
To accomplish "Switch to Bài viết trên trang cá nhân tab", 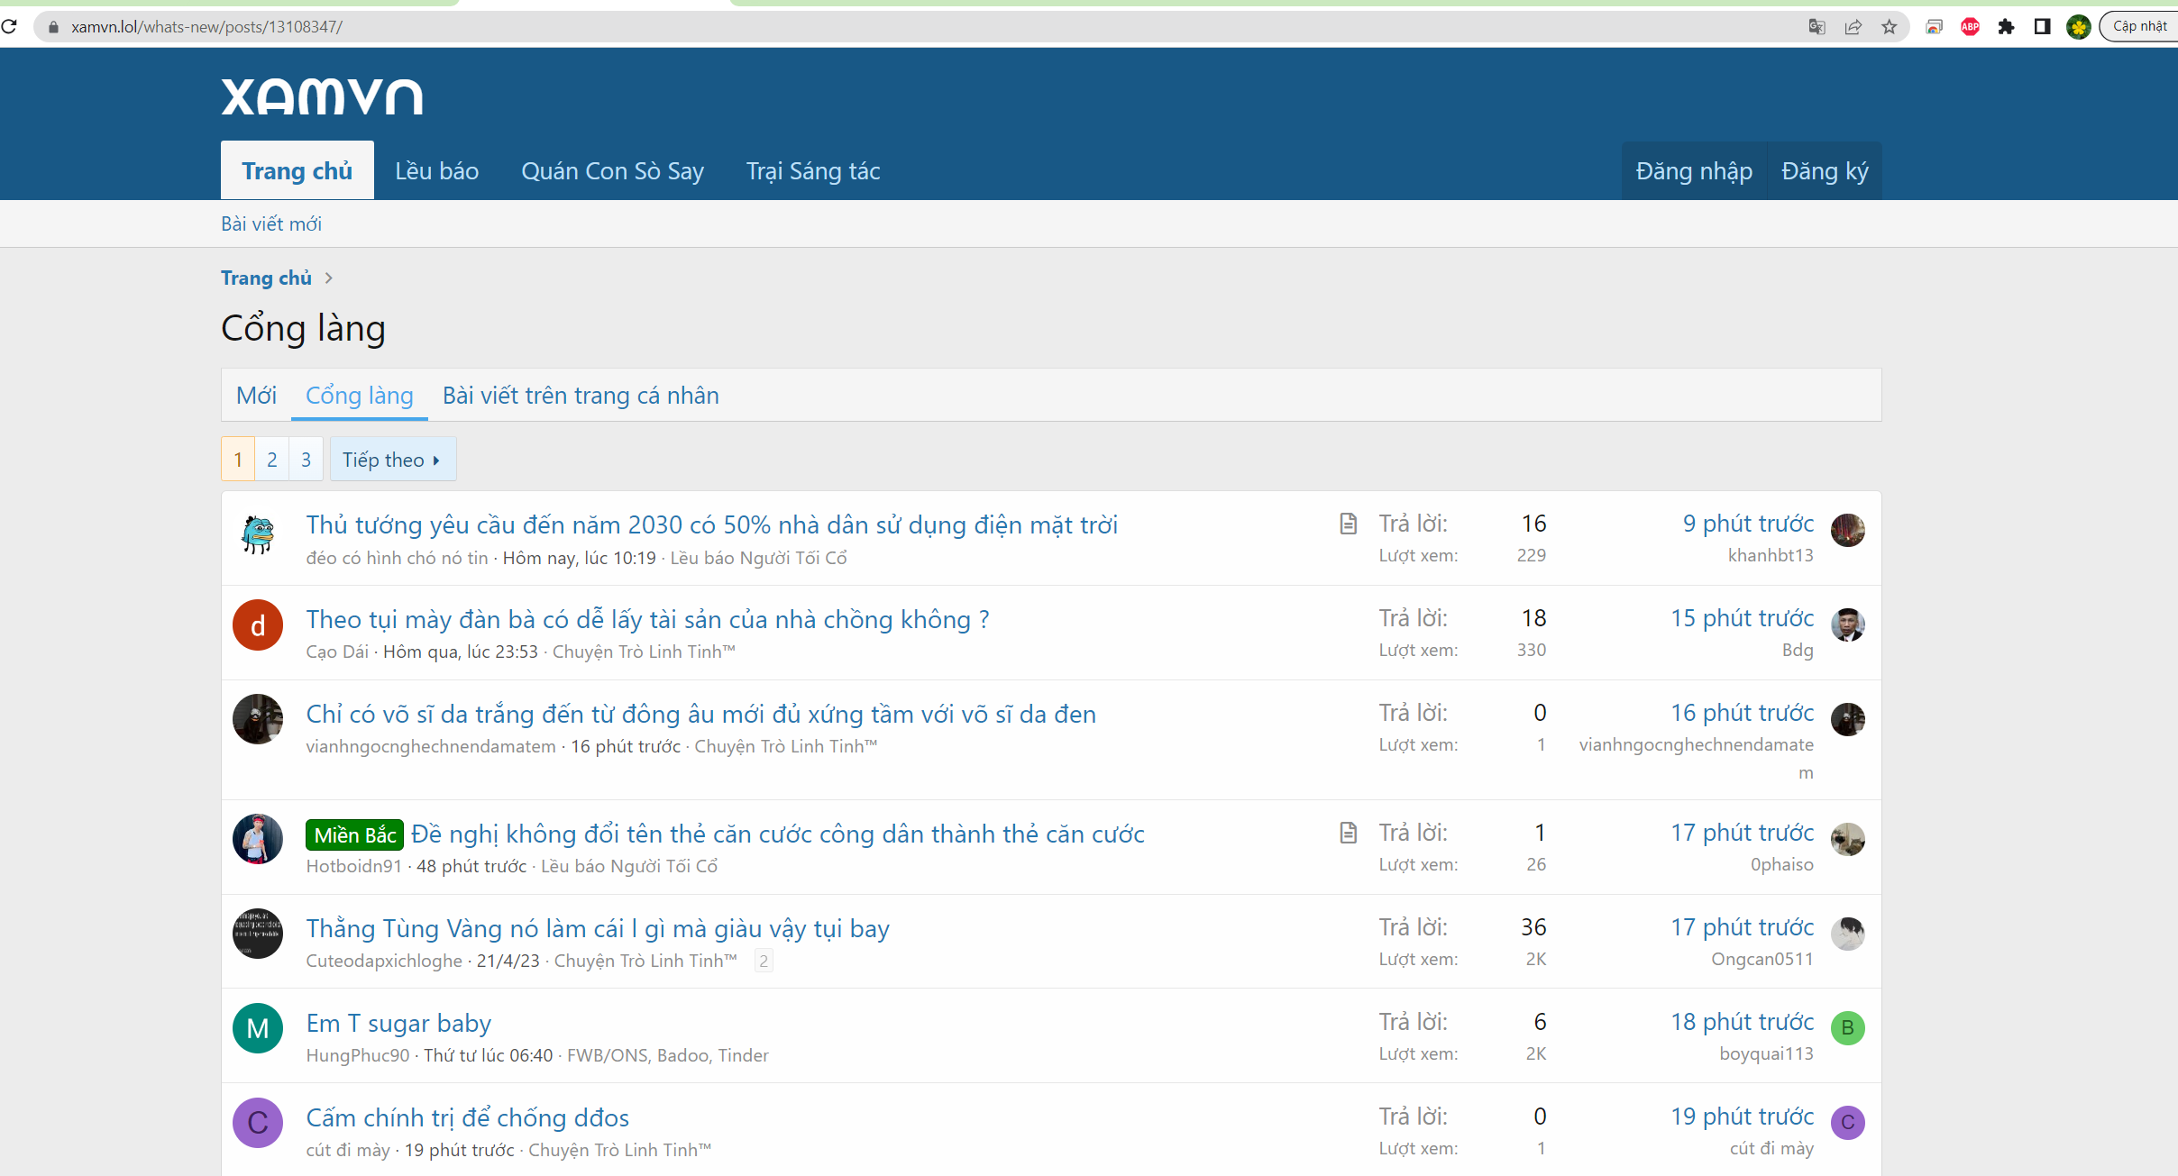I will point(581,396).
